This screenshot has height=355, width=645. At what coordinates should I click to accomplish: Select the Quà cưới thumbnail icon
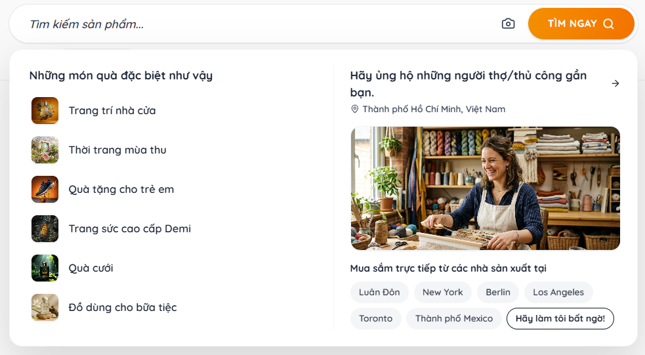point(45,268)
